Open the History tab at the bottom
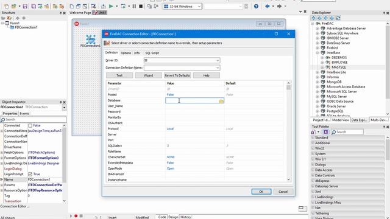Image resolution: width=390 pixels, height=219 pixels. [x=185, y=217]
